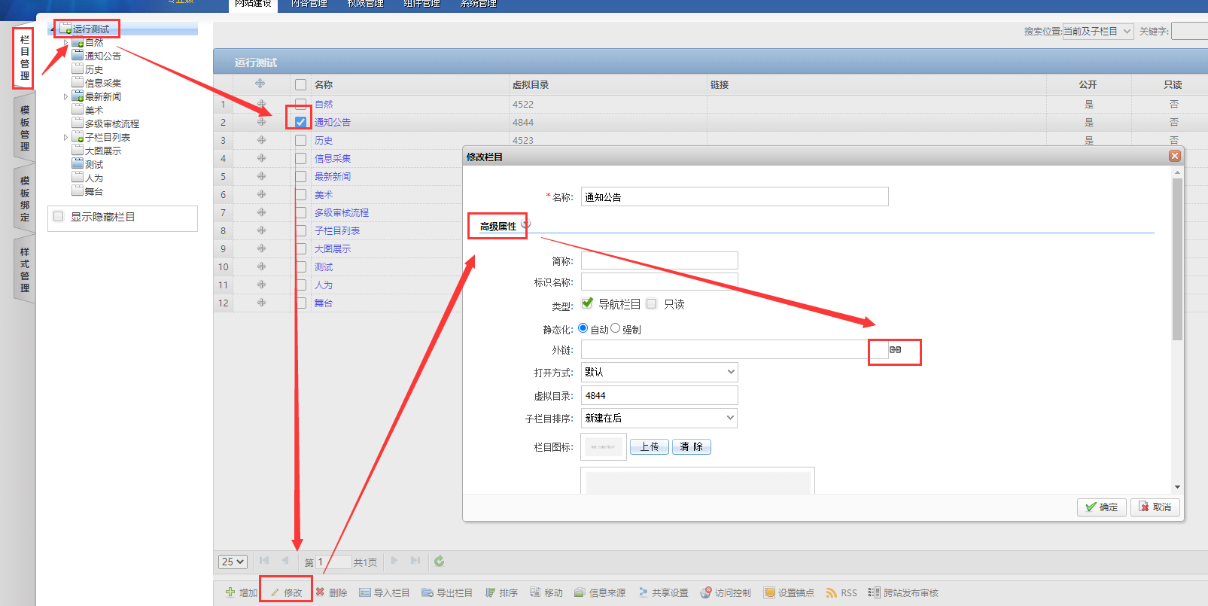The image size is (1208, 606).
Task: Click the 上传 upload button
Action: point(649,446)
